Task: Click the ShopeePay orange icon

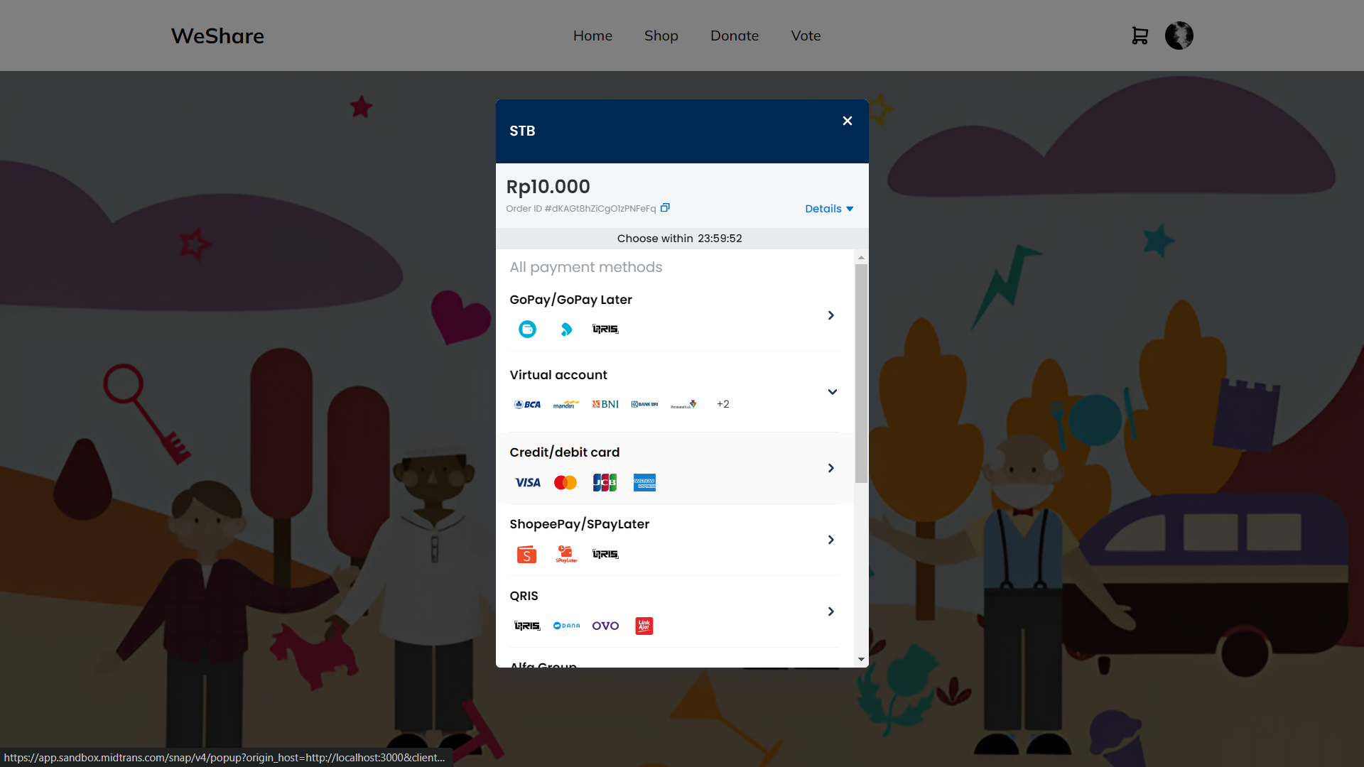Action: coord(526,555)
